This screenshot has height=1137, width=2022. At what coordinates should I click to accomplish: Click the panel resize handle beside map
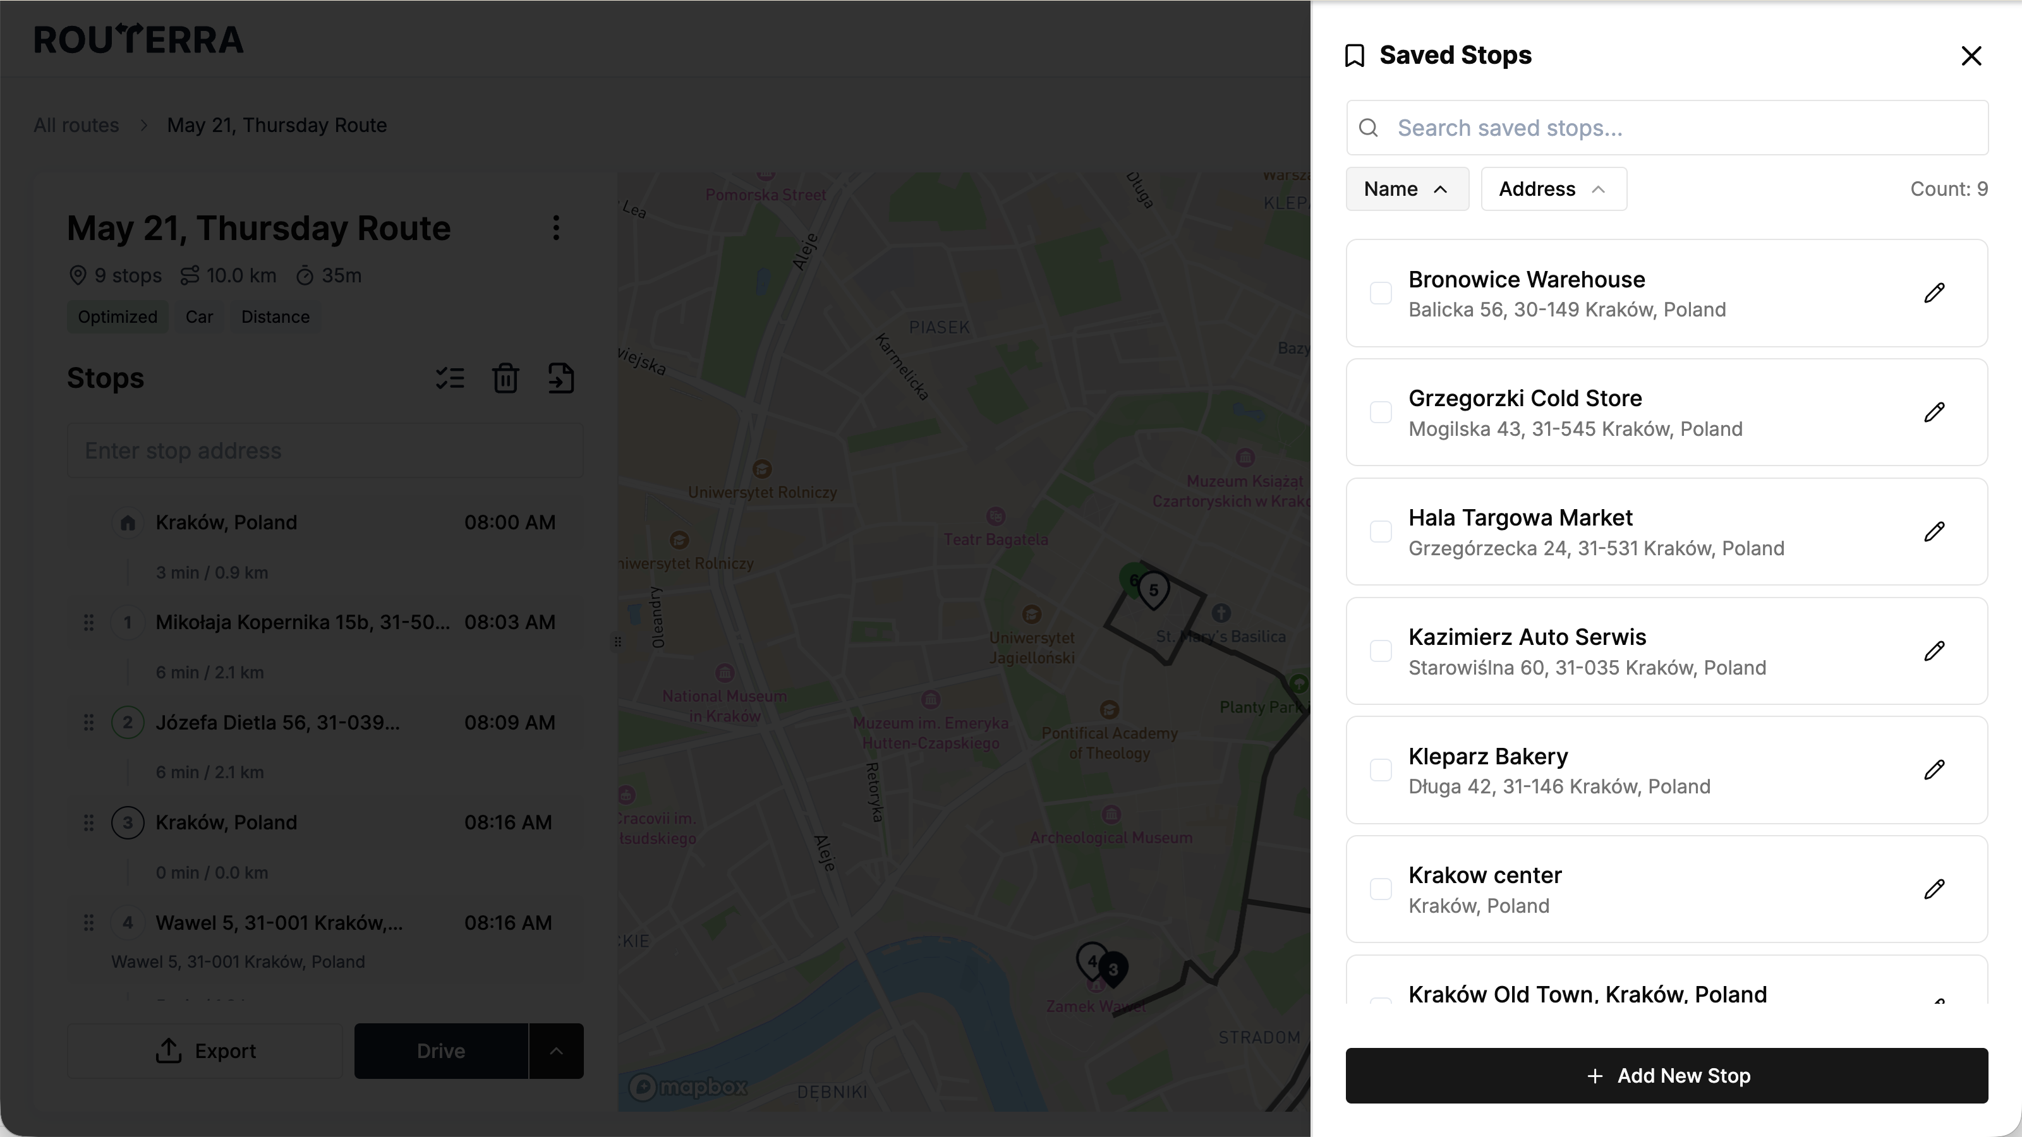[618, 642]
